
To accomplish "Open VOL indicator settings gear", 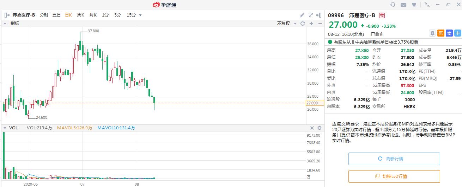I will click(320, 128).
